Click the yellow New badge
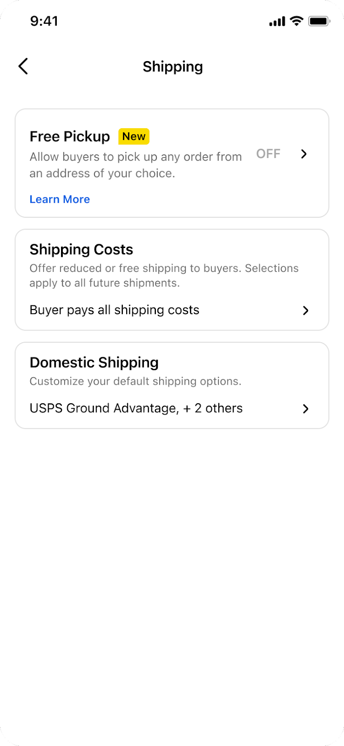Image resolution: width=344 pixels, height=746 pixels. tap(134, 136)
